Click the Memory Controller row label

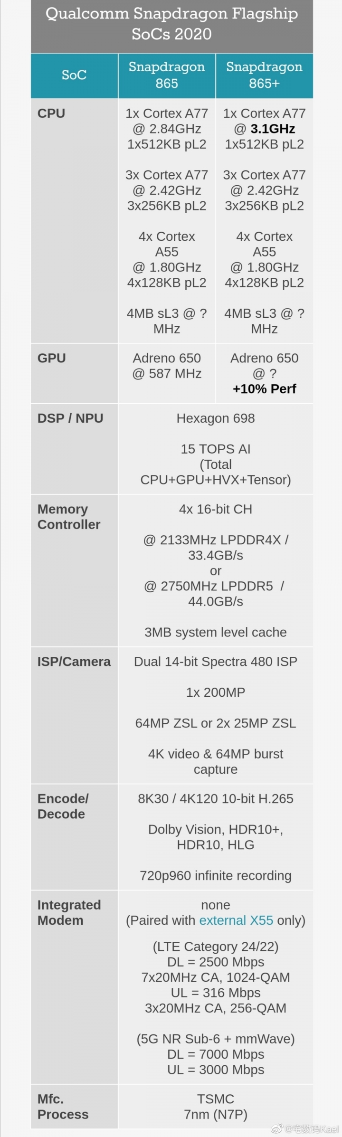[69, 517]
